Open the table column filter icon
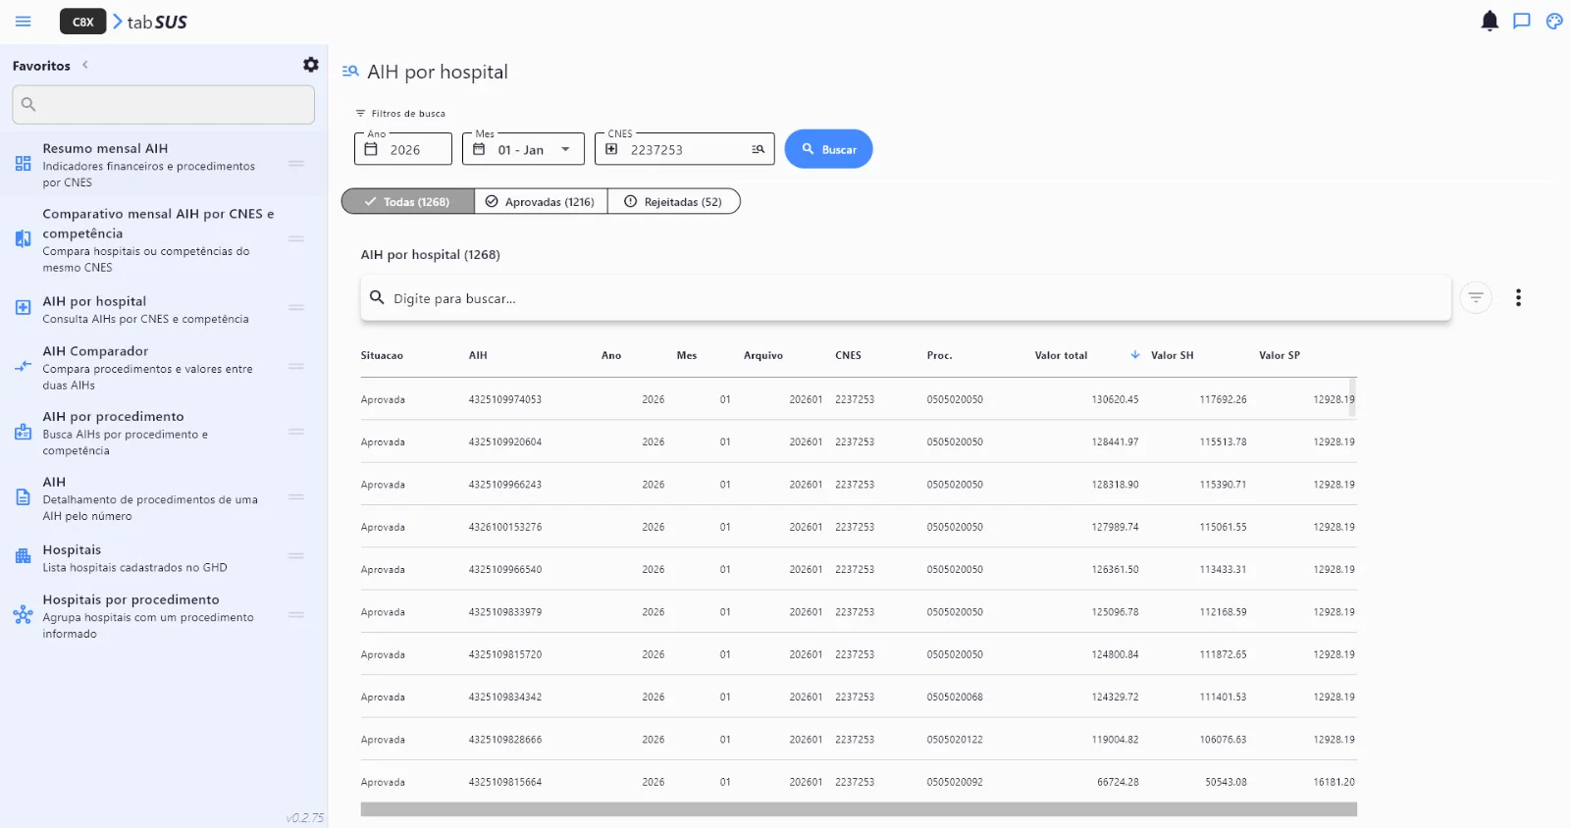The image size is (1570, 828). pyautogui.click(x=1476, y=297)
